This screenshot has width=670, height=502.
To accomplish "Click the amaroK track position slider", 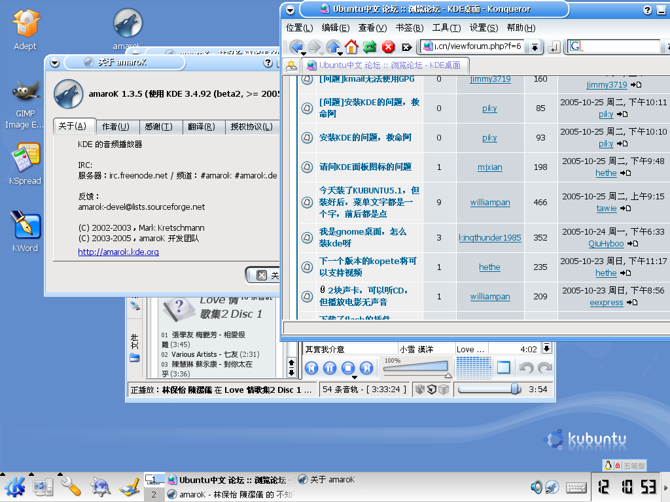I will point(489,390).
